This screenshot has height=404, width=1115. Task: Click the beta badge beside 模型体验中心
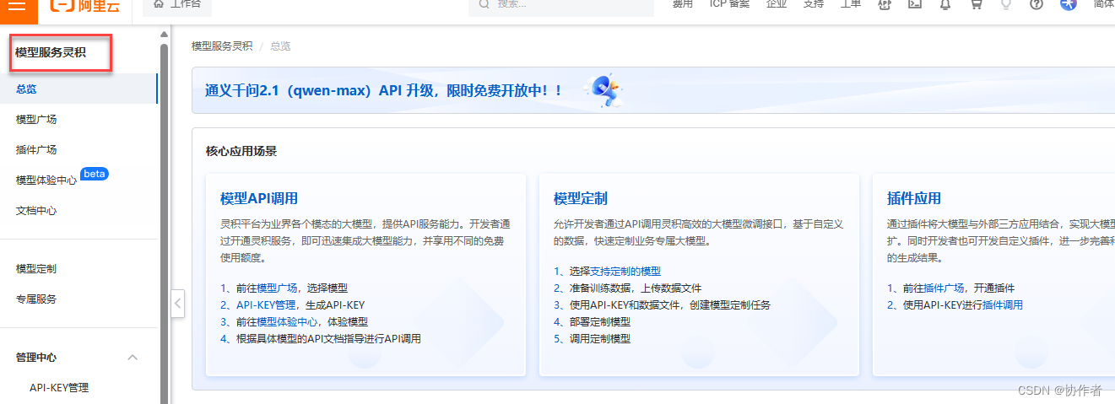[95, 174]
